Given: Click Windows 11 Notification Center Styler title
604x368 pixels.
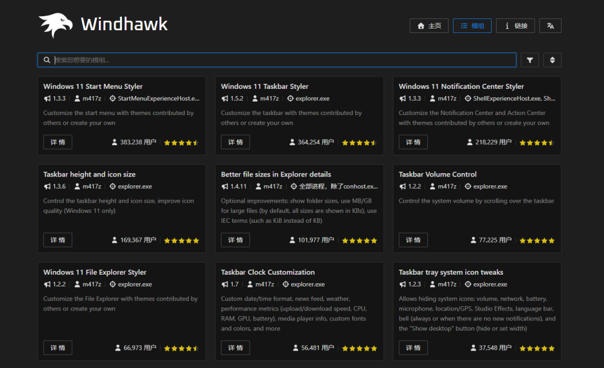Looking at the screenshot, I should [x=461, y=87].
